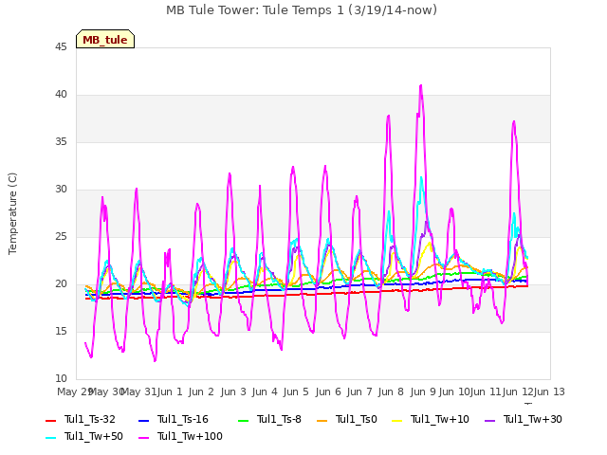Click the 25 y-axis tick label
This screenshot has height=455, width=607.
pyautogui.click(x=61, y=237)
